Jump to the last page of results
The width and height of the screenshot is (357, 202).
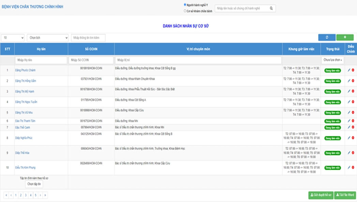tap(45, 195)
